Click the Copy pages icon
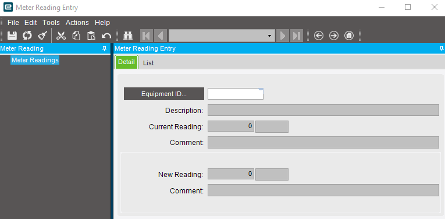The width and height of the screenshot is (445, 219). (x=76, y=36)
